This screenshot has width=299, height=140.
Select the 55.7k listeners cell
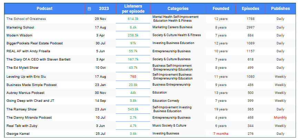133,51
